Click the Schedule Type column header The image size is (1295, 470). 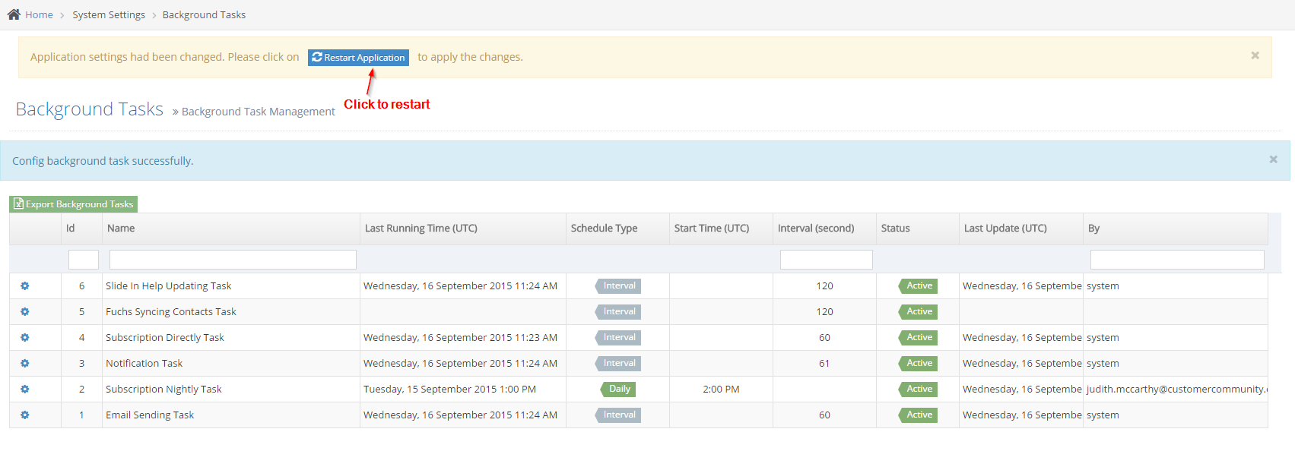tap(604, 229)
